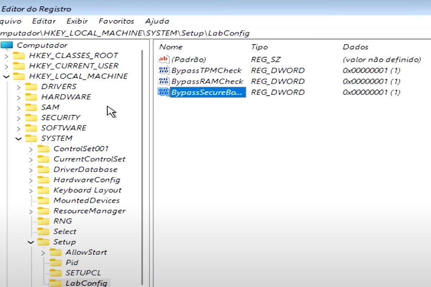
Task: Select the SECURITY key label
Action: click(60, 118)
